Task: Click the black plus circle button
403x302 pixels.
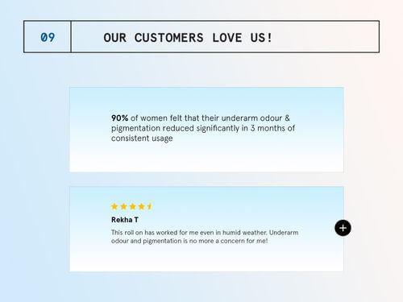Action: (343, 228)
